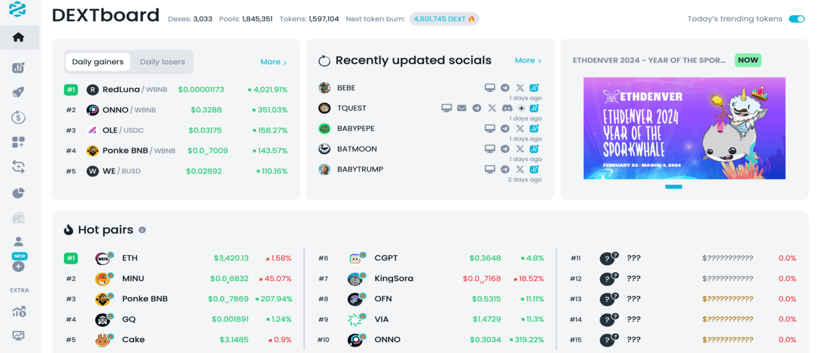This screenshot has width=821, height=353.
Task: Open the ETHDenver 2024 banner image
Action: coord(684,128)
